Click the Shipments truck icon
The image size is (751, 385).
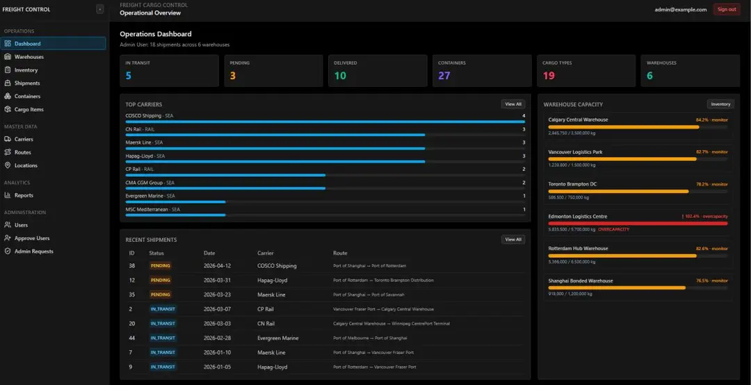tap(8, 83)
